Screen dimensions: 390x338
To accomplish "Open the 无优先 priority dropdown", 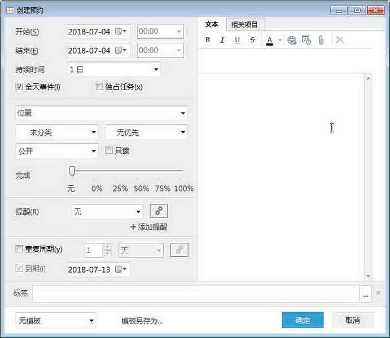I will pos(146,132).
